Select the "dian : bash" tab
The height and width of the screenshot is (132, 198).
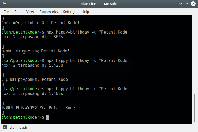pos(15,127)
